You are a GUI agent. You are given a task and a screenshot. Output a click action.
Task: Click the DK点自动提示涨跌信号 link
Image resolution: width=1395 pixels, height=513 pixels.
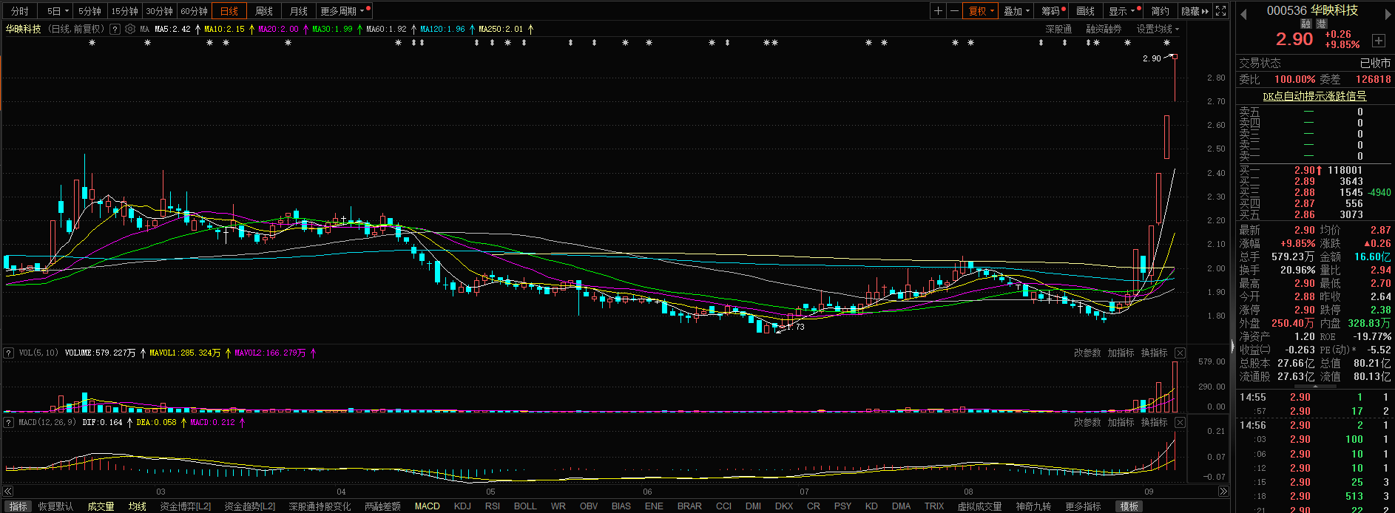[x=1314, y=96]
